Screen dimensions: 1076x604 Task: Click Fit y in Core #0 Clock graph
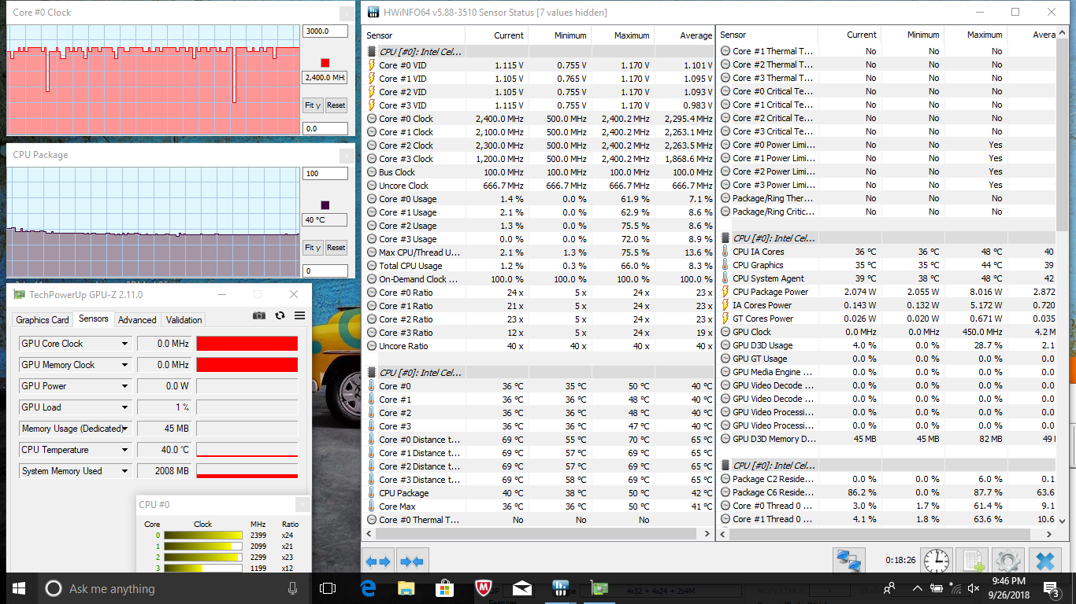click(x=313, y=105)
